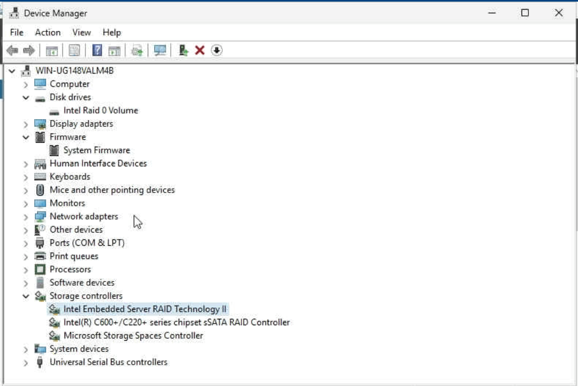Select the WIN-UG148VALM4B computer name

pos(75,71)
